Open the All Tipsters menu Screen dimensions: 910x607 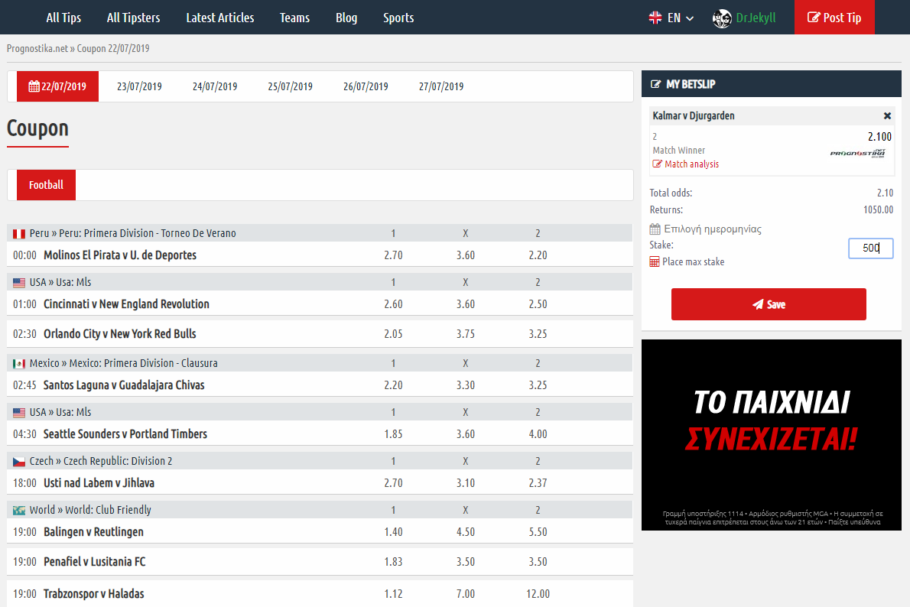tap(133, 18)
